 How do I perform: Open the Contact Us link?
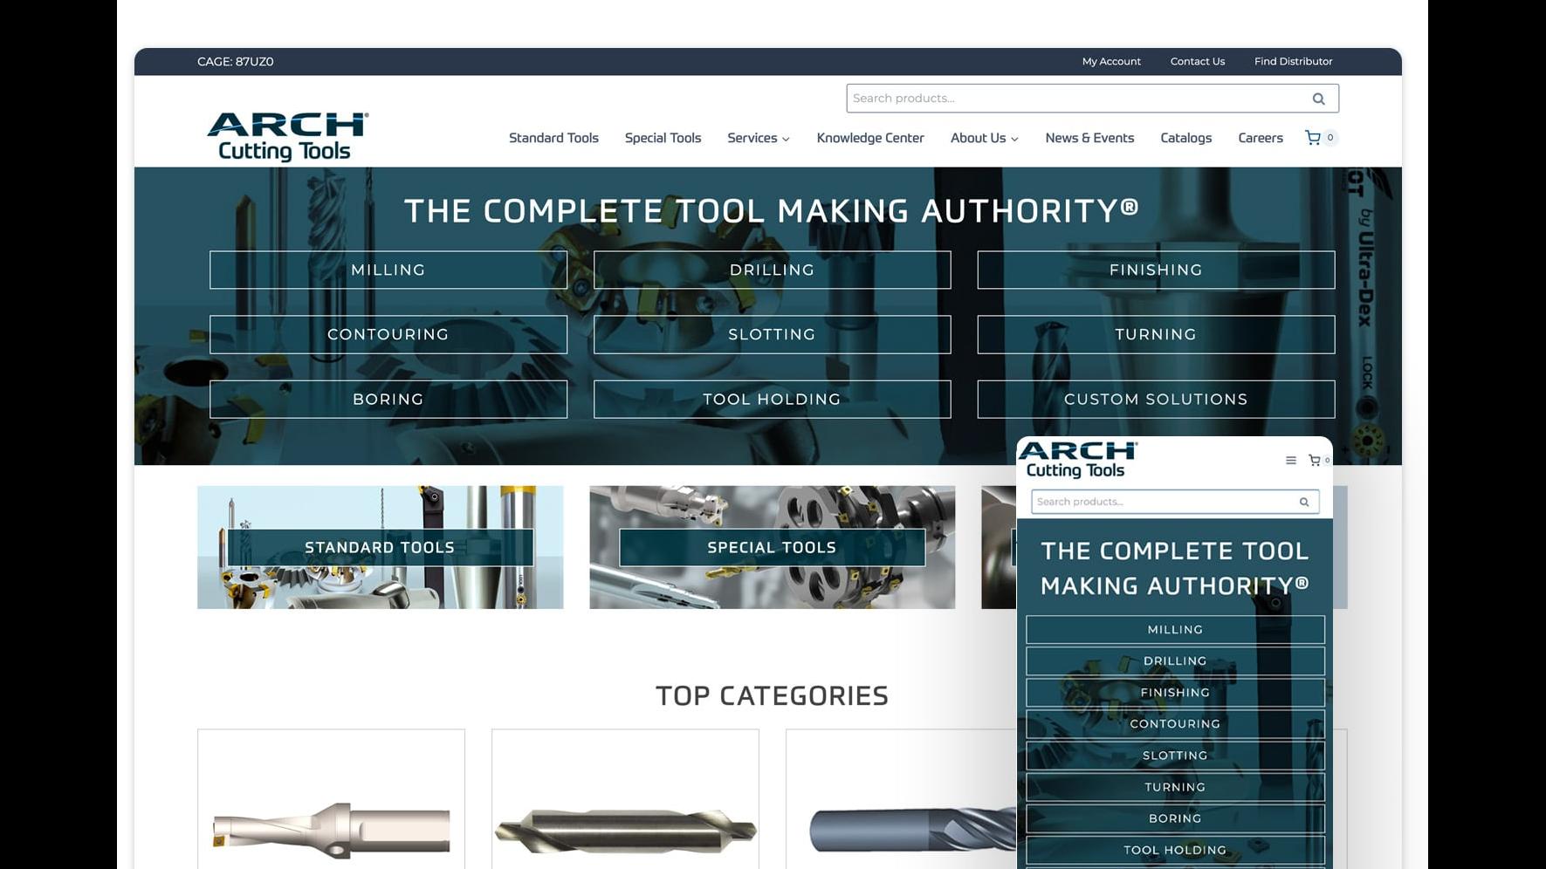pos(1197,61)
